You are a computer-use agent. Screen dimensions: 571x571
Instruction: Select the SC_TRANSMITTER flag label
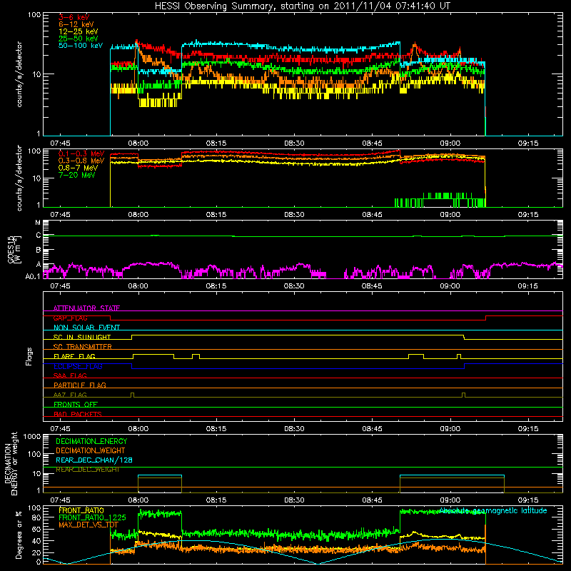(x=83, y=347)
